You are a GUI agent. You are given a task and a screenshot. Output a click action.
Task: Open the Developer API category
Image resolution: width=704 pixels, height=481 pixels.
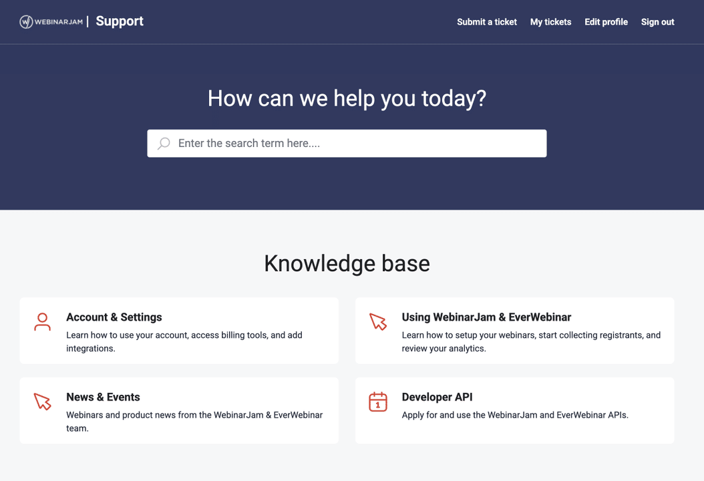[437, 397]
